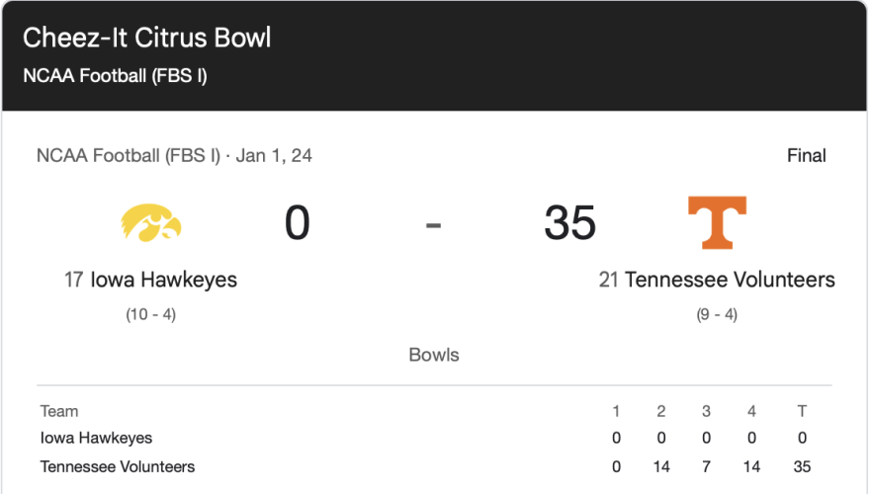Click the Cheez-It Citrus Bowl title
872x494 pixels.
(x=146, y=38)
